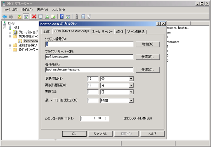Screen dimensions: 211x147
Task: Click the new zone notebook toolbar icon
Action: [83, 17]
